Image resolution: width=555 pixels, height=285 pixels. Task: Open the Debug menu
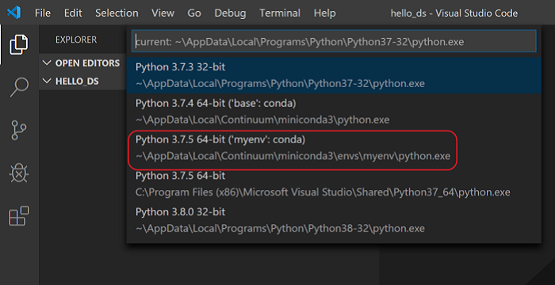point(230,13)
